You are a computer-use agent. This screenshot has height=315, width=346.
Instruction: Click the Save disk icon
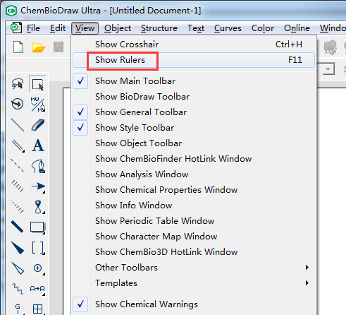(x=58, y=47)
